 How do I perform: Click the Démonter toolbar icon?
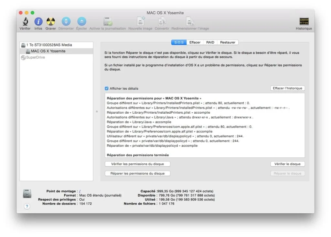point(66,21)
